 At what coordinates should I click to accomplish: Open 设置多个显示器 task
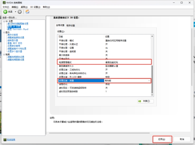click(x=15, y=51)
